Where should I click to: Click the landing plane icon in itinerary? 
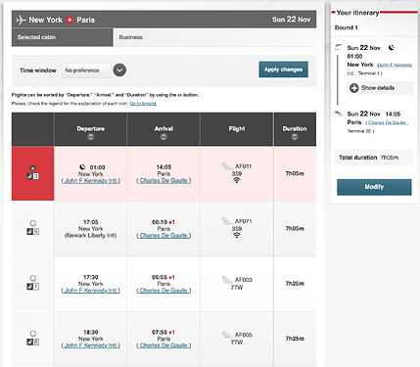(x=339, y=114)
